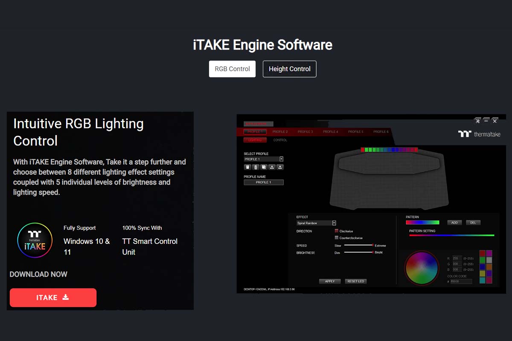Click the 'TT Smart Control Unit' text

tap(150, 246)
